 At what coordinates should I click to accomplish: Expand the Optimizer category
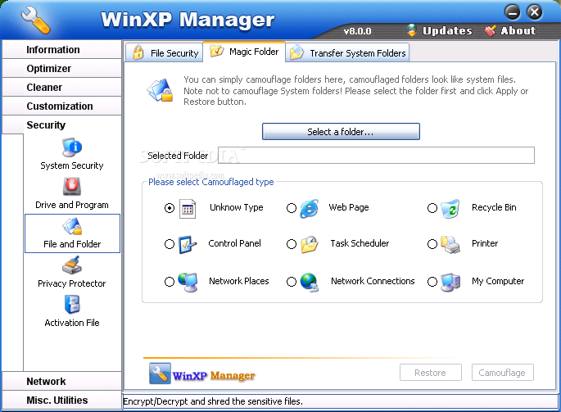(x=61, y=68)
